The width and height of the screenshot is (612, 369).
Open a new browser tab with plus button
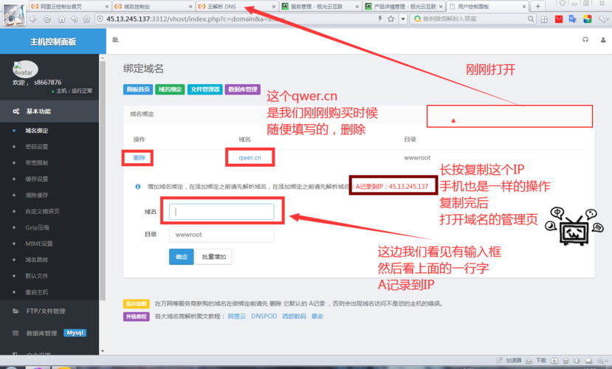538,6
